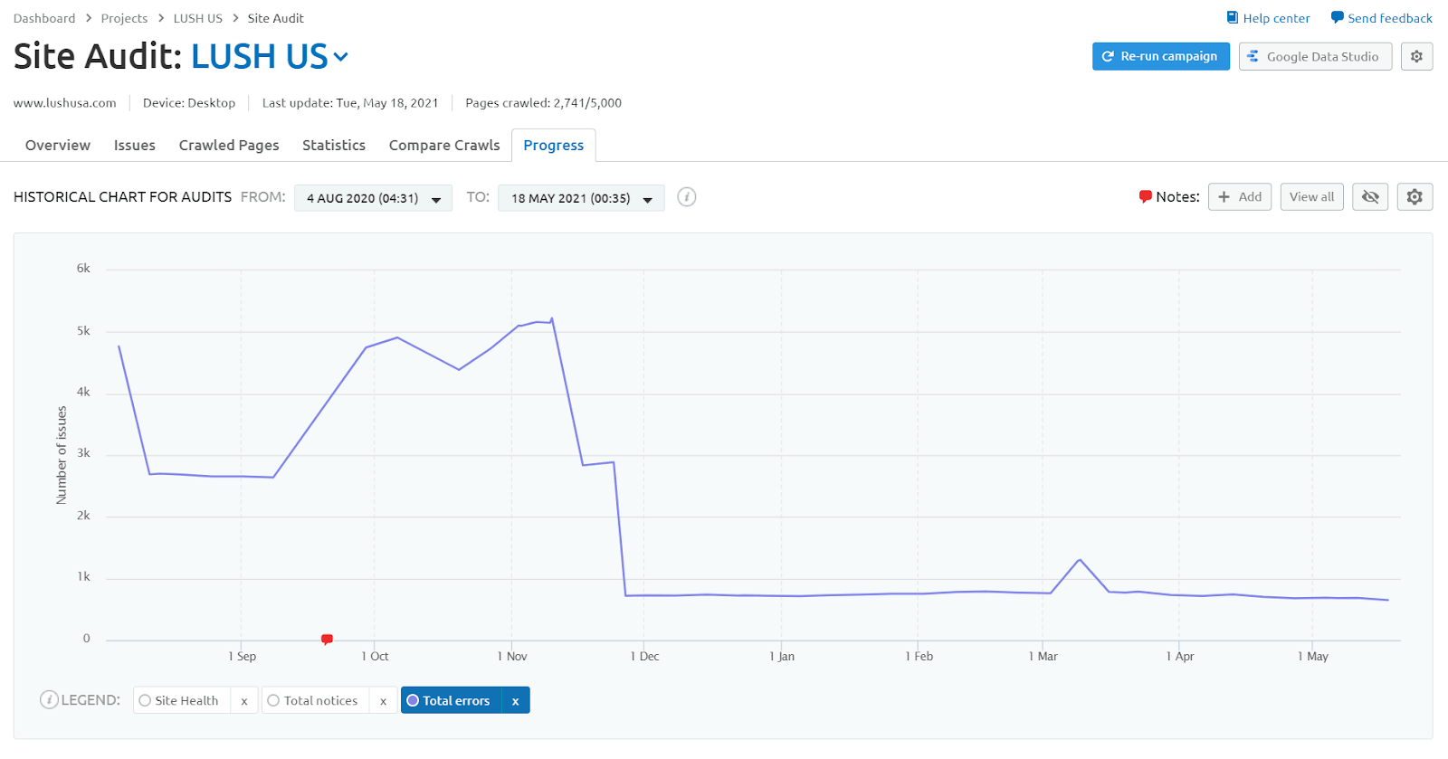
Task: Click plus icon on Add note button
Action: (x=1224, y=196)
